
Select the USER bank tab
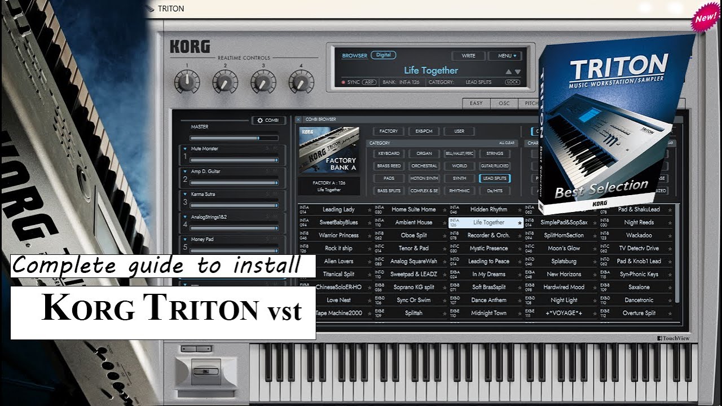click(459, 131)
